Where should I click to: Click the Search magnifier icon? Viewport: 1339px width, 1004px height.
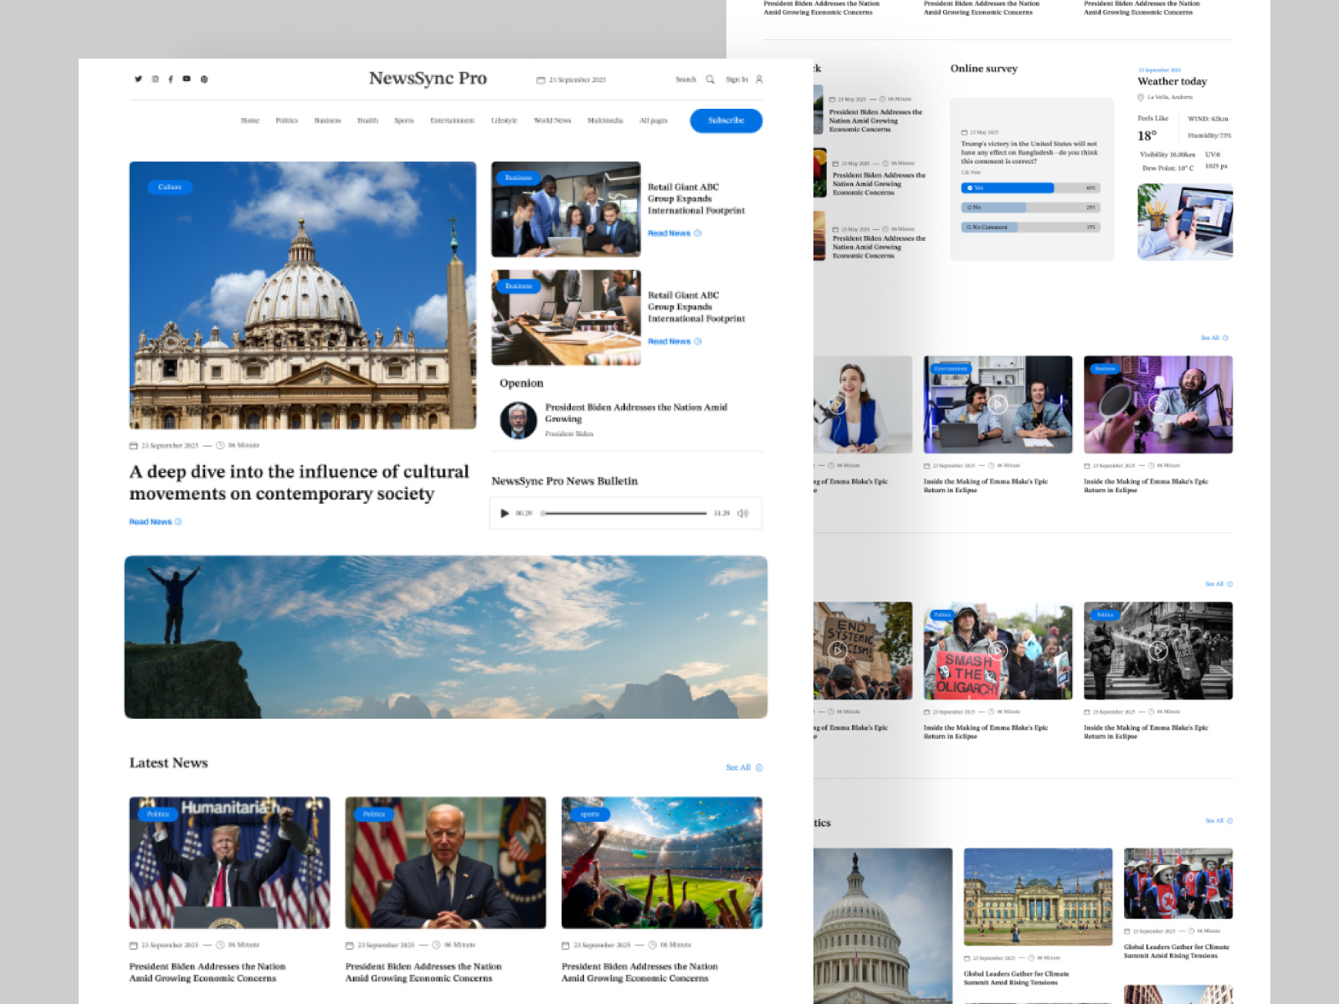(710, 79)
